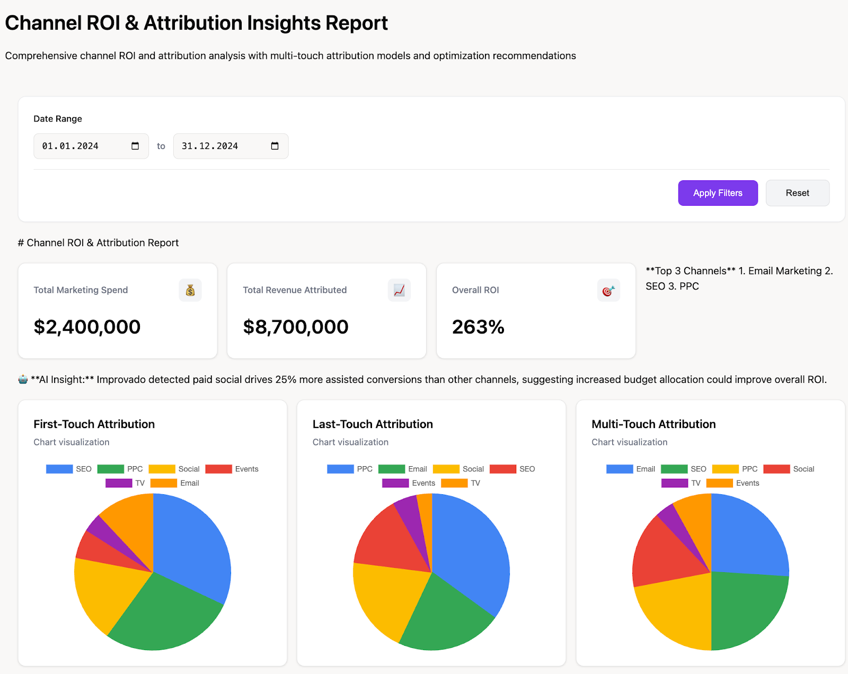
Task: Click the money bag icon on Total Marketing Spend
Action: (x=190, y=290)
